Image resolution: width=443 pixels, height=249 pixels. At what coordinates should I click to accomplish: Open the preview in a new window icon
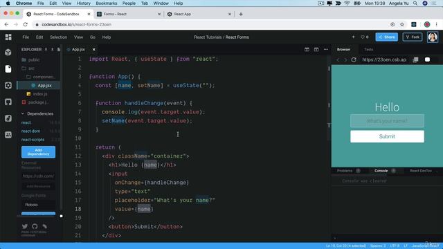415,60
